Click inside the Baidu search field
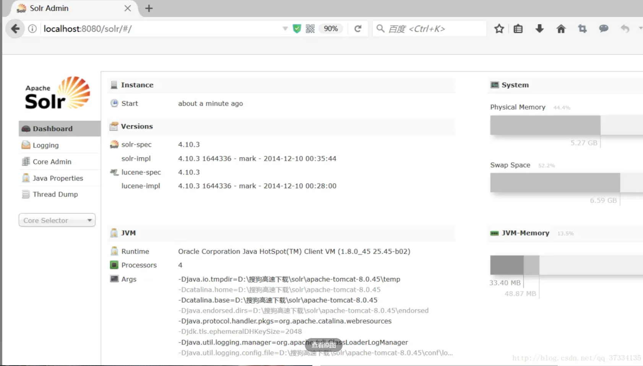The image size is (643, 366). pos(428,28)
